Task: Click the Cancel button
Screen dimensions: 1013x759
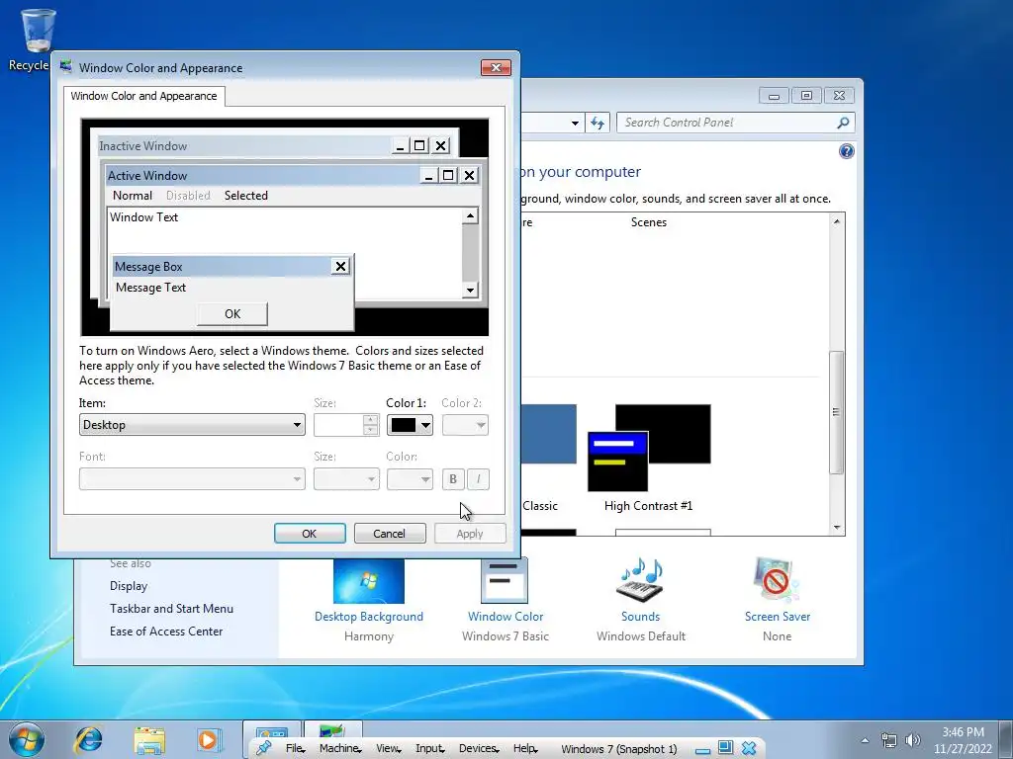Action: pyautogui.click(x=390, y=533)
